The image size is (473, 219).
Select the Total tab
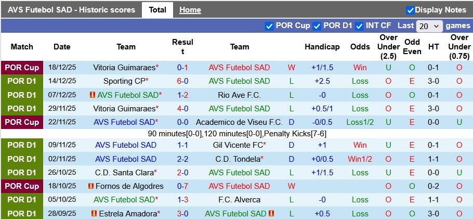(157, 10)
